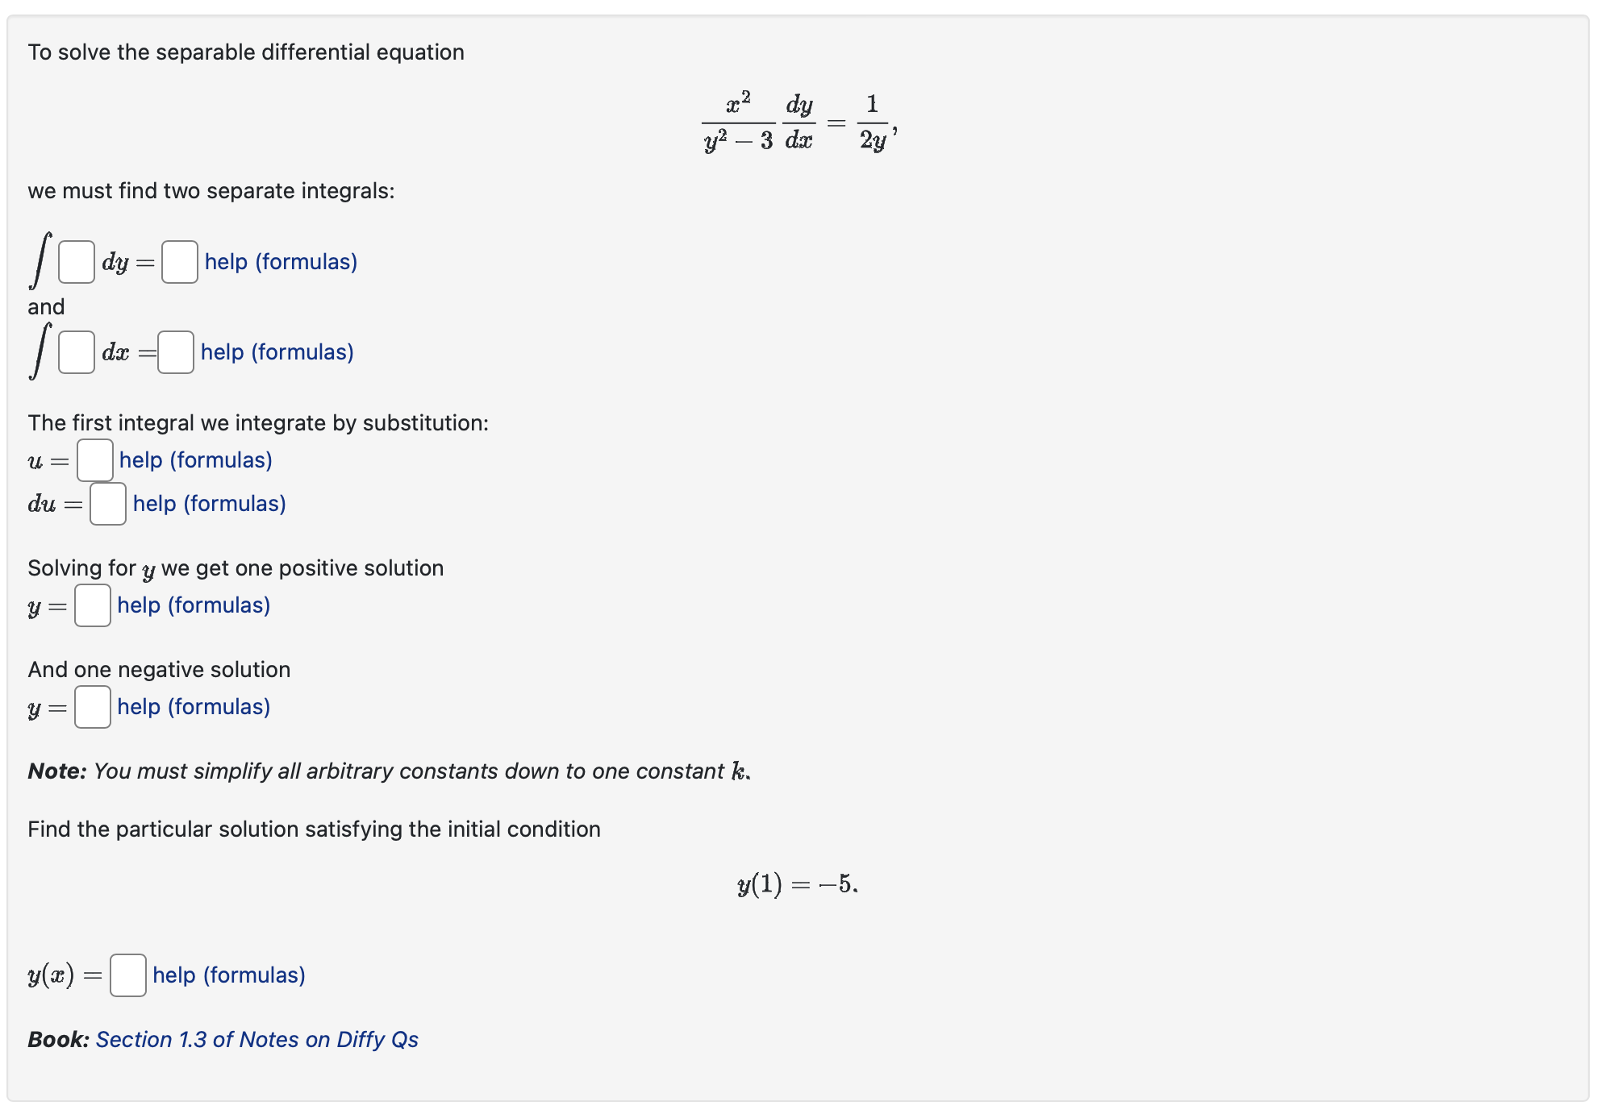
Task: Click the integrand box for the dy integral
Action: [75, 261]
